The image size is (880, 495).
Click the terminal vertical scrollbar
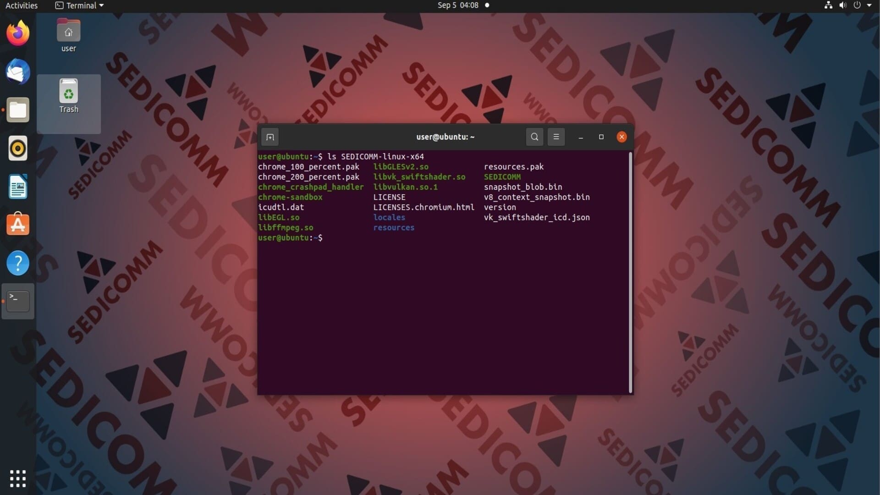tap(630, 272)
